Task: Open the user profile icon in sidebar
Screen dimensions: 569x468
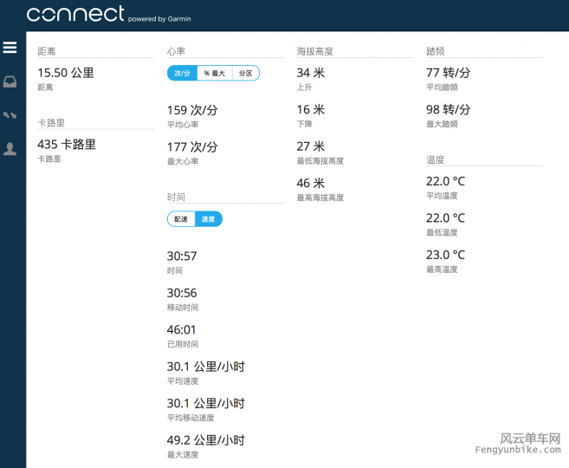Action: click(x=10, y=149)
